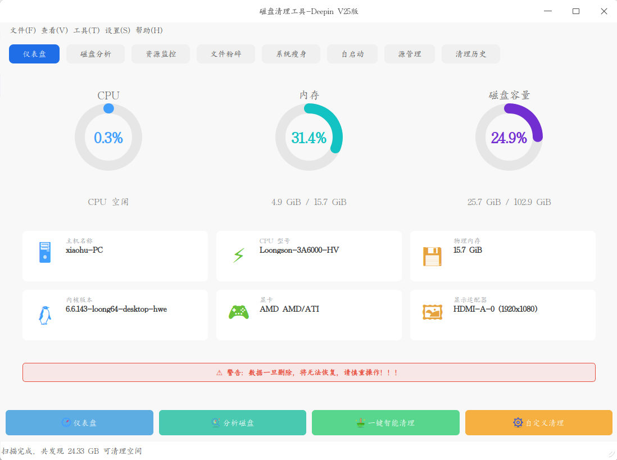This screenshot has width=617, height=460.
Task: Minimize the 磁盘清理工具 window
Action: tap(548, 11)
